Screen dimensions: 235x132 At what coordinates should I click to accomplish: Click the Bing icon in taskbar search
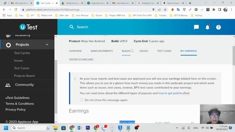tap(48, 128)
